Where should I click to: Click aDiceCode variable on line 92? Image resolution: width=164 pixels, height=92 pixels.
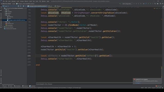(53, 13)
